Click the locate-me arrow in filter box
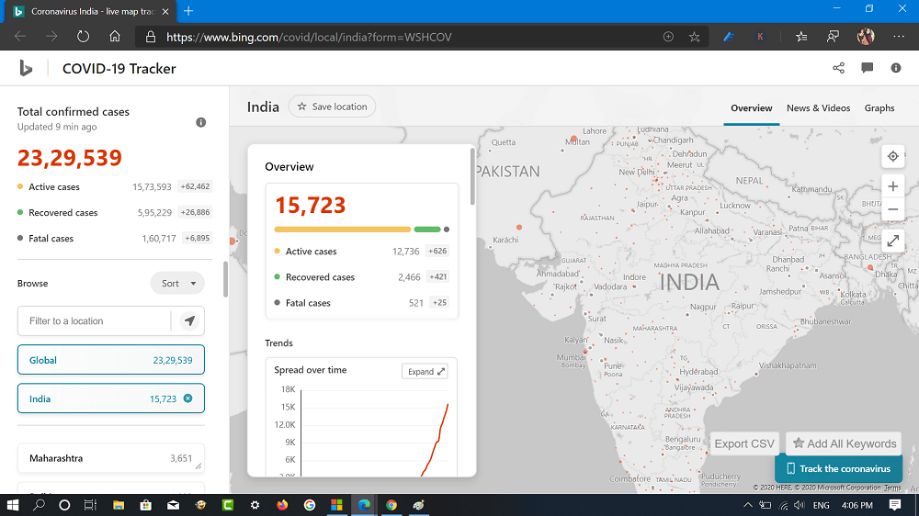The height and width of the screenshot is (516, 919). [189, 321]
